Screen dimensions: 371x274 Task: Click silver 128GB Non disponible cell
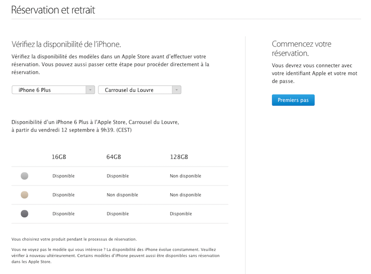pos(185,176)
